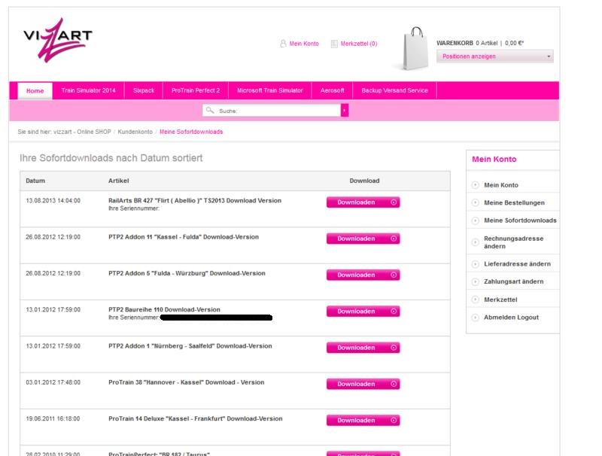Viewport: 602px width, 456px height.
Task: Click bullet icon next to Meine Bestellungen
Action: pos(475,202)
